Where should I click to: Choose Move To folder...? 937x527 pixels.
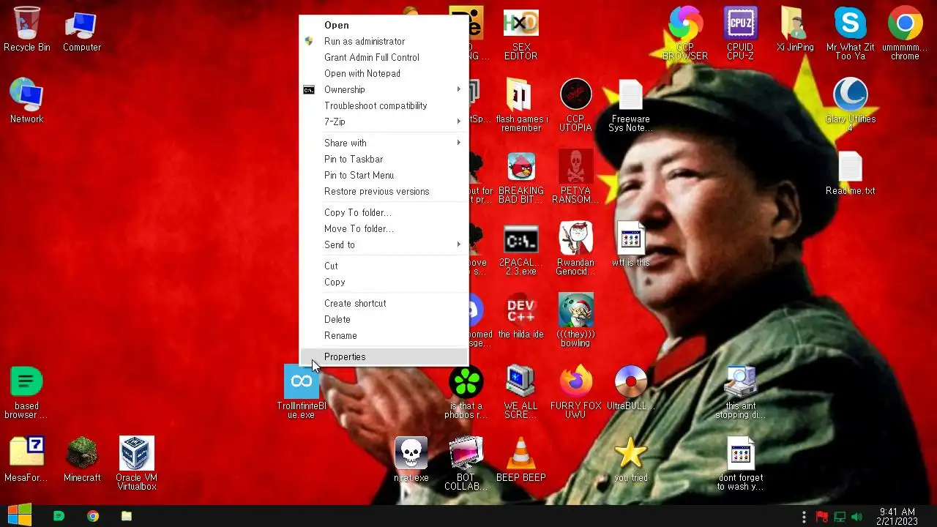point(384,228)
